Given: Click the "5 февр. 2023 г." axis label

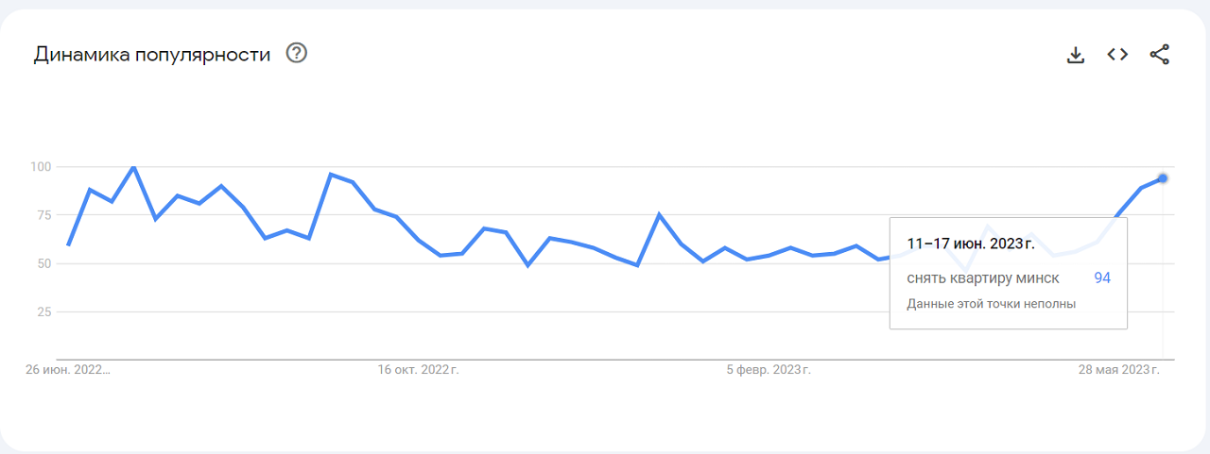Looking at the screenshot, I should tap(769, 370).
